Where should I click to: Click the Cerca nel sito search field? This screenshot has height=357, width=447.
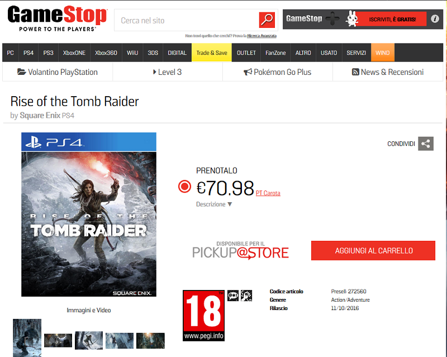pos(187,20)
